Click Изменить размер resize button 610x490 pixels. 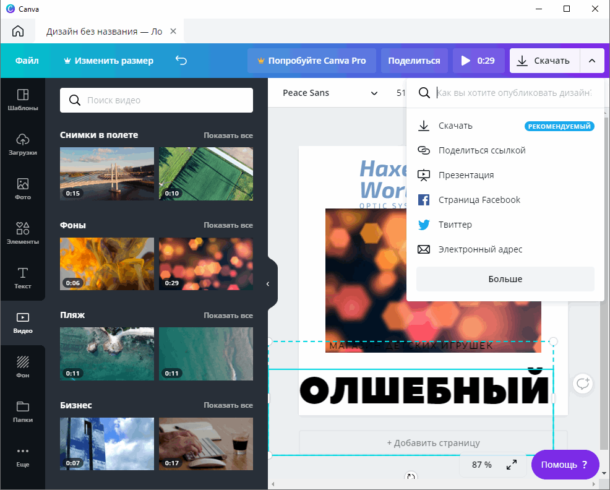[108, 61]
